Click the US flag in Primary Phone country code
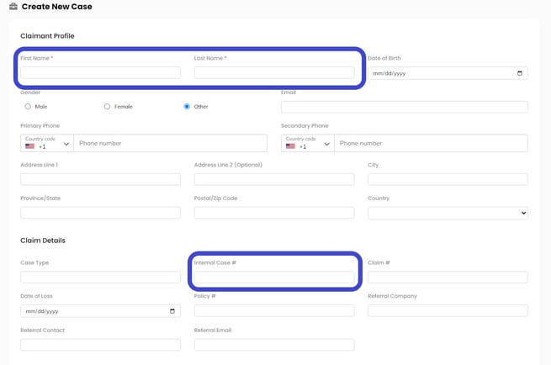The height and width of the screenshot is (365, 551). pos(30,146)
